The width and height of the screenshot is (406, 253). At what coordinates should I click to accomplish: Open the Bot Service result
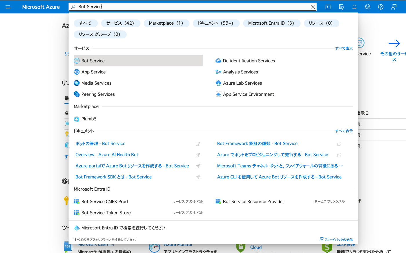(138, 61)
